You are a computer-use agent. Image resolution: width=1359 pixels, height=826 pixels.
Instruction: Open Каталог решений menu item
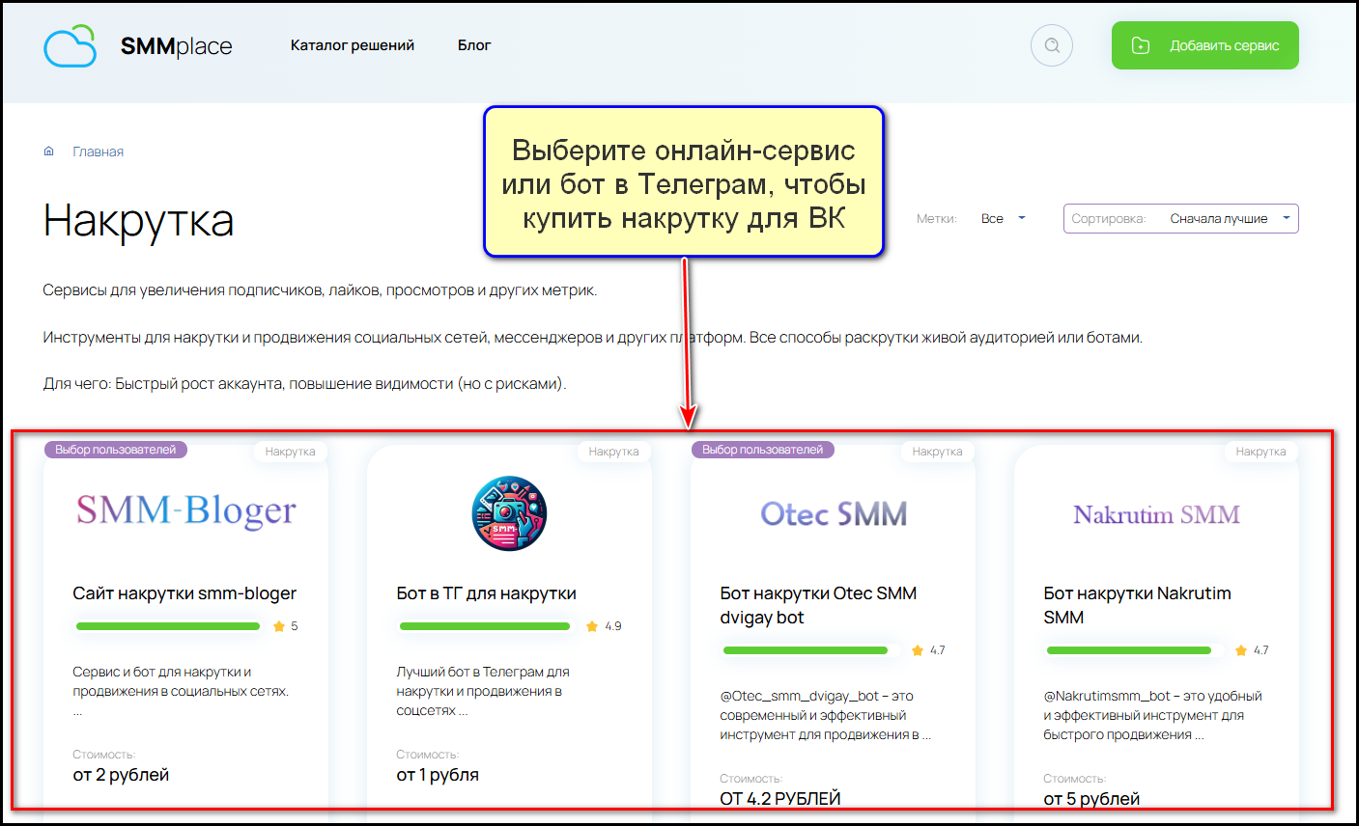(x=353, y=45)
